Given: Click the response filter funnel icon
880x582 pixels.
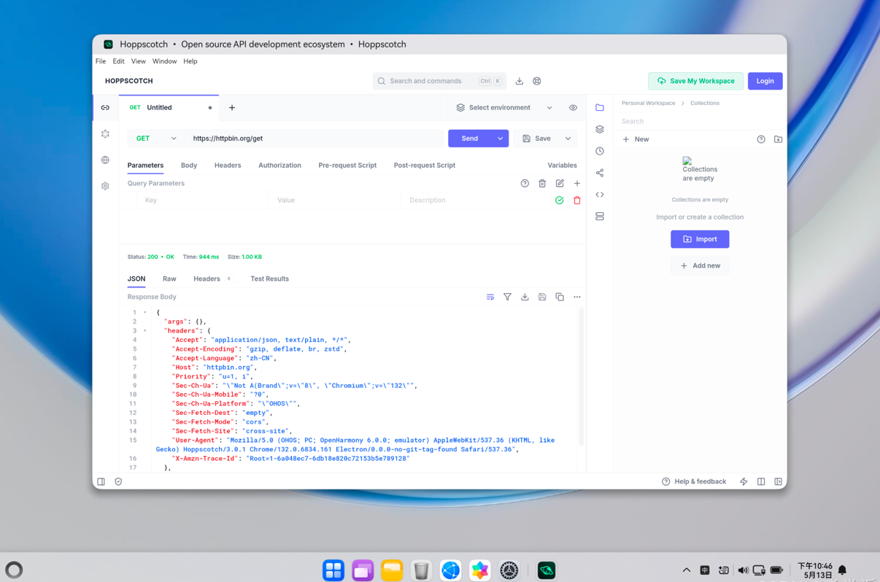Looking at the screenshot, I should pyautogui.click(x=508, y=297).
